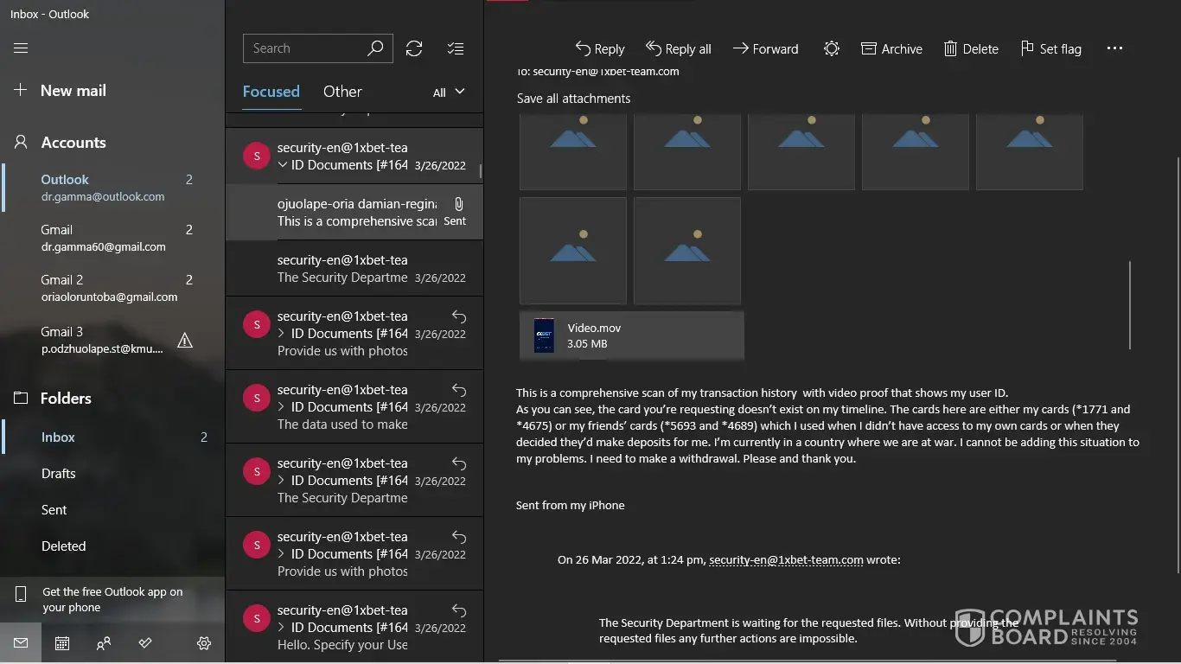Toggle dark/light reading mode sun icon
This screenshot has width=1181, height=664.
(831, 49)
